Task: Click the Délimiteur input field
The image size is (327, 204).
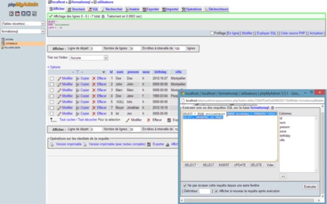Action: point(205,191)
